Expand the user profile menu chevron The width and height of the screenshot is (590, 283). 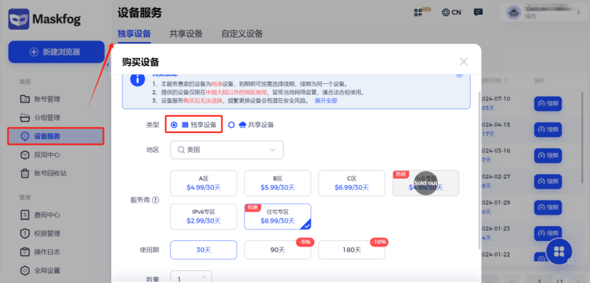[579, 12]
